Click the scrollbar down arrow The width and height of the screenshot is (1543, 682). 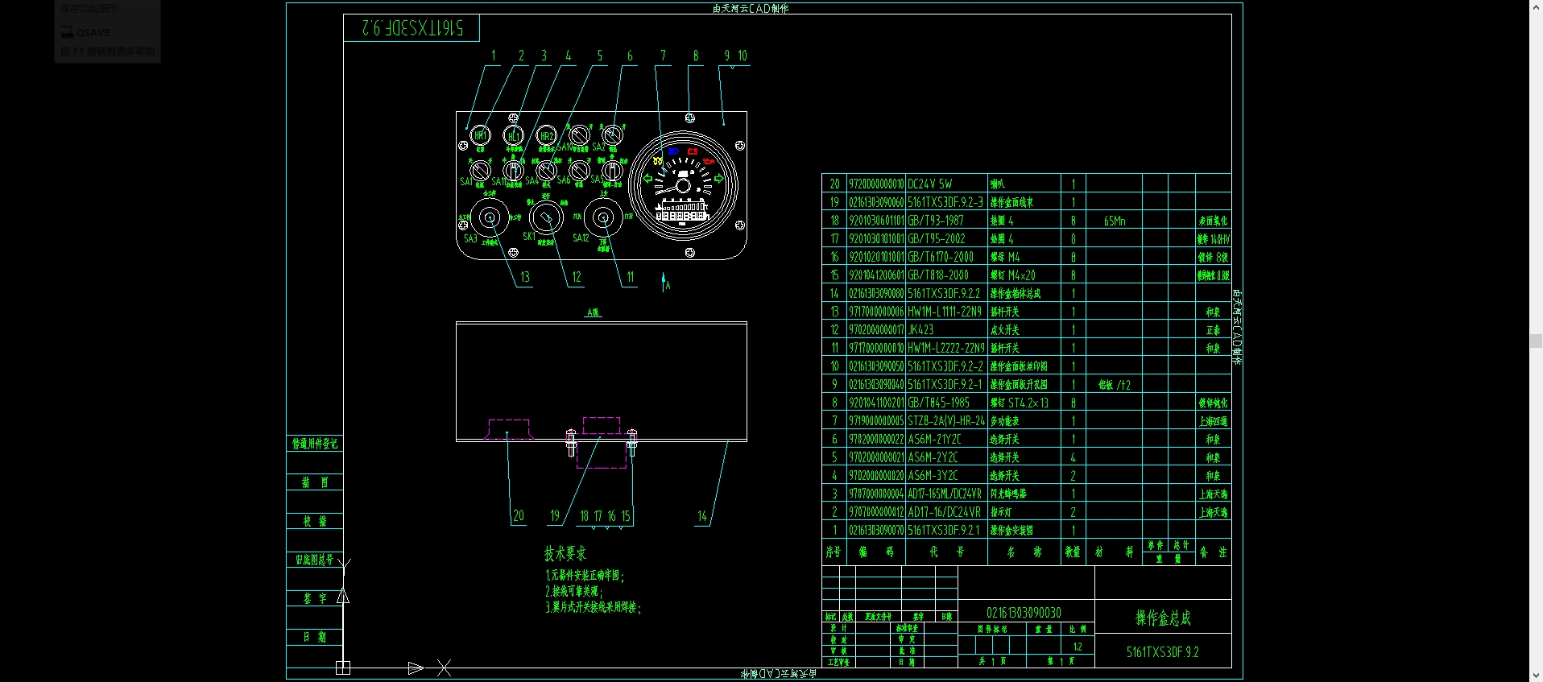[1536, 676]
